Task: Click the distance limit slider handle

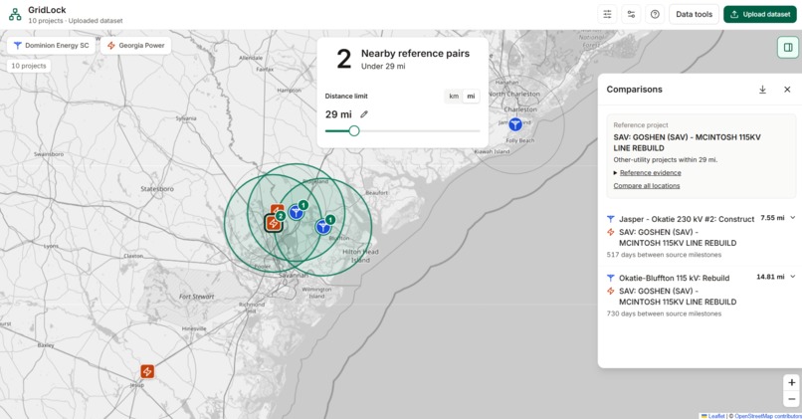Action: click(354, 131)
